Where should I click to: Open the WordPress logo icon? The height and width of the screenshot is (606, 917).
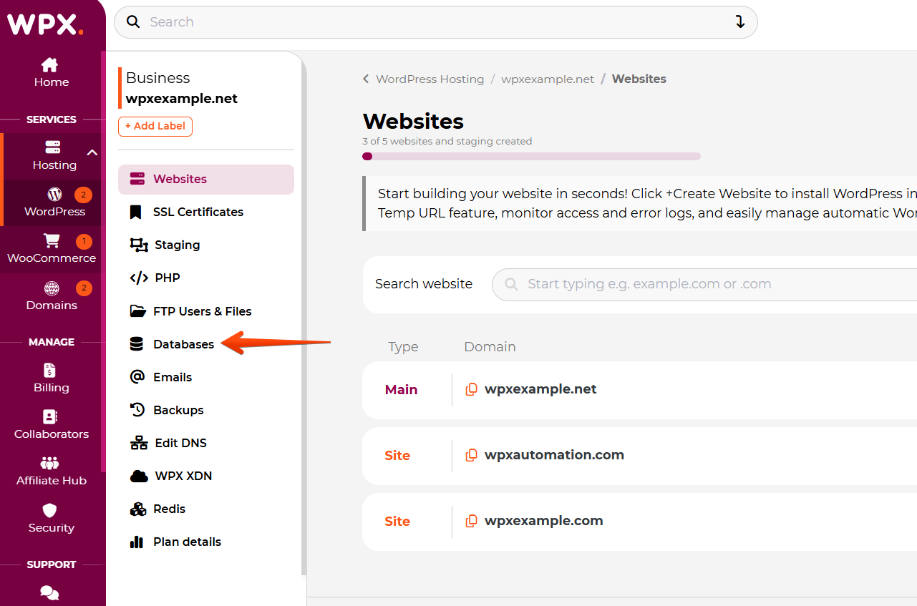coord(54,194)
